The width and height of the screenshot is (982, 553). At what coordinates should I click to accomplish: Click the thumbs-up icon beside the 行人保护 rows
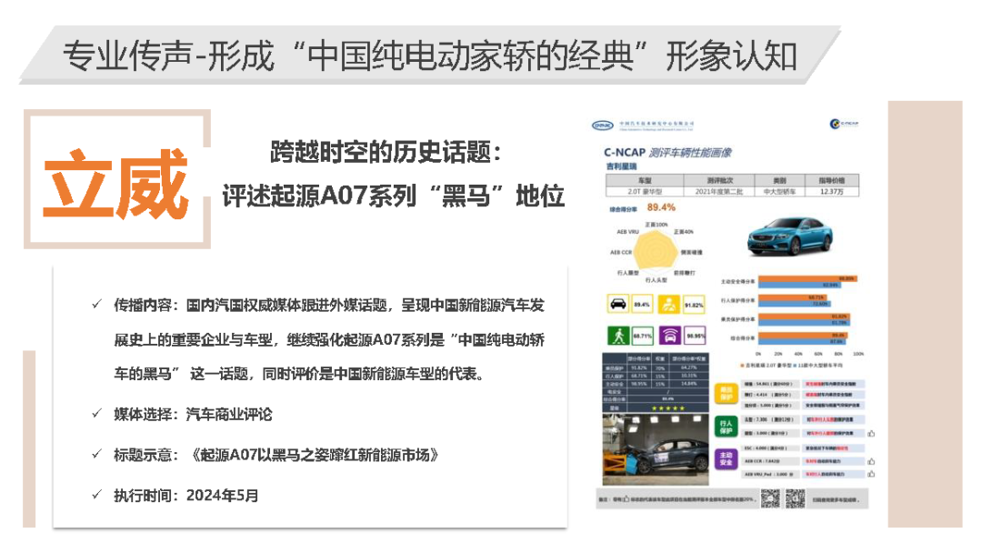pos(871,433)
